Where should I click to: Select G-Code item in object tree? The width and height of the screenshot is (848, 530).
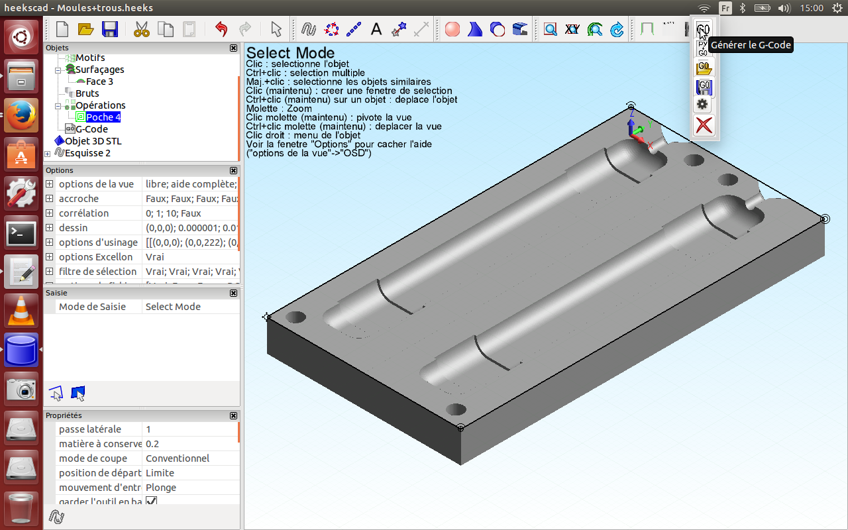(x=91, y=129)
